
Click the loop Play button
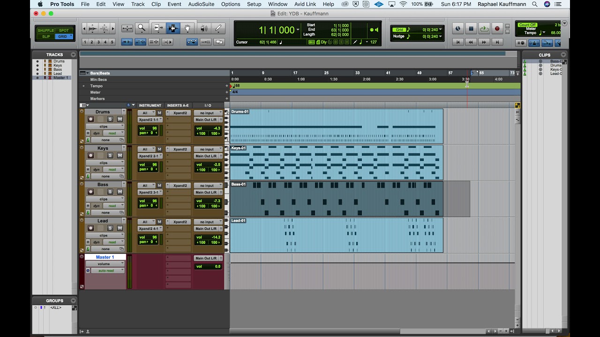(x=484, y=29)
